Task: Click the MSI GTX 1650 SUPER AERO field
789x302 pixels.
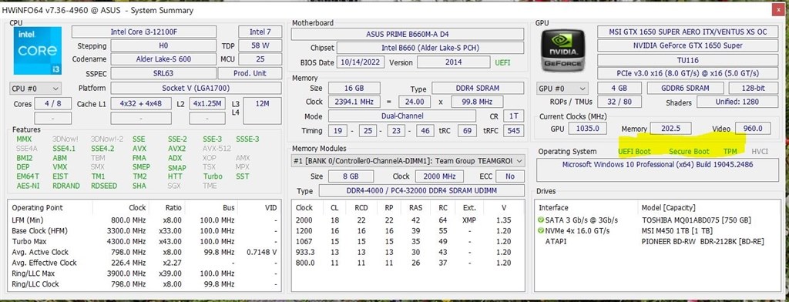Action: click(x=688, y=32)
